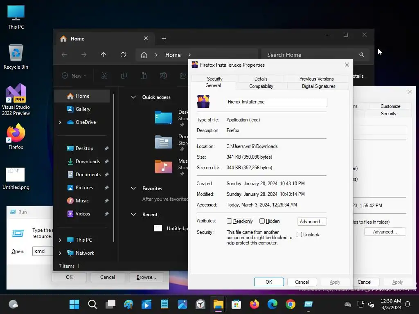Viewport: 419px width, 314px height.
Task: Select Home in the navigation pane
Action: tap(82, 96)
